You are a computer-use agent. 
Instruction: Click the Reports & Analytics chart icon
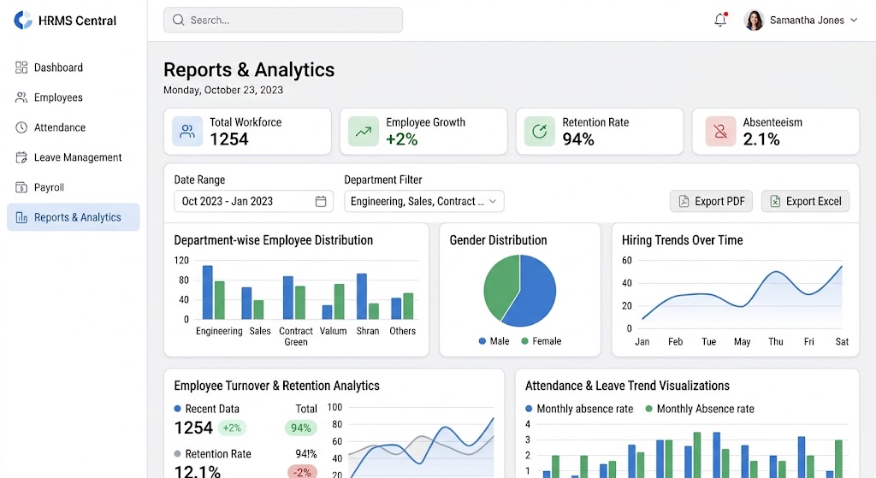[x=21, y=217]
